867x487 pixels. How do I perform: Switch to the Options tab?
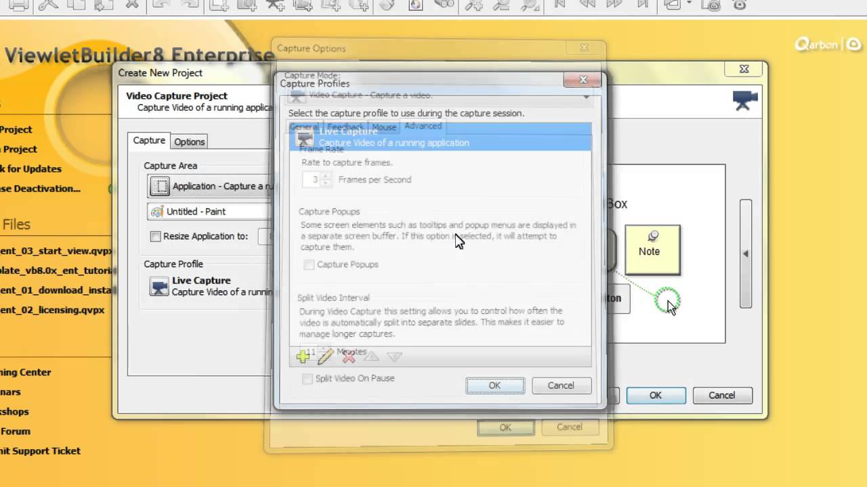[x=190, y=141]
